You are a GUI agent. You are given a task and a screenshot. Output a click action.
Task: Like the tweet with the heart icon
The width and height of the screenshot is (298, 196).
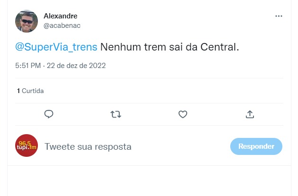pyautogui.click(x=183, y=114)
